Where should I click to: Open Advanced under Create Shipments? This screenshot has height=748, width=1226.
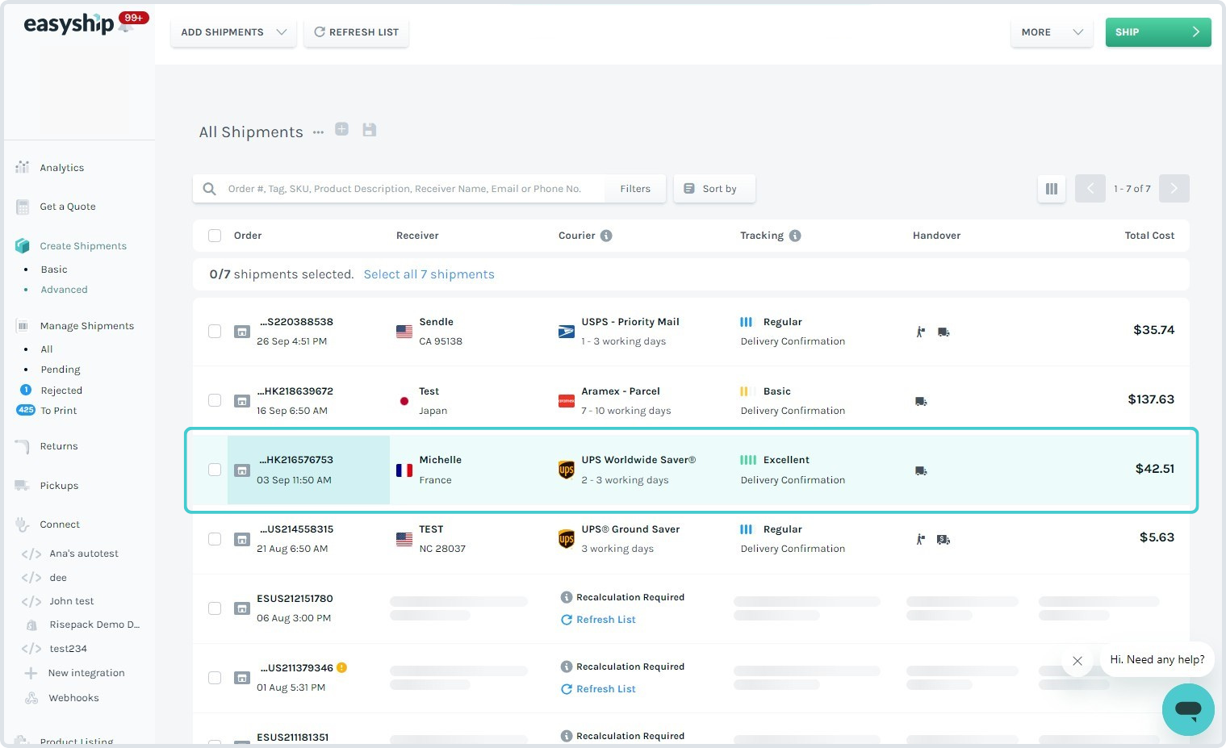pos(65,290)
